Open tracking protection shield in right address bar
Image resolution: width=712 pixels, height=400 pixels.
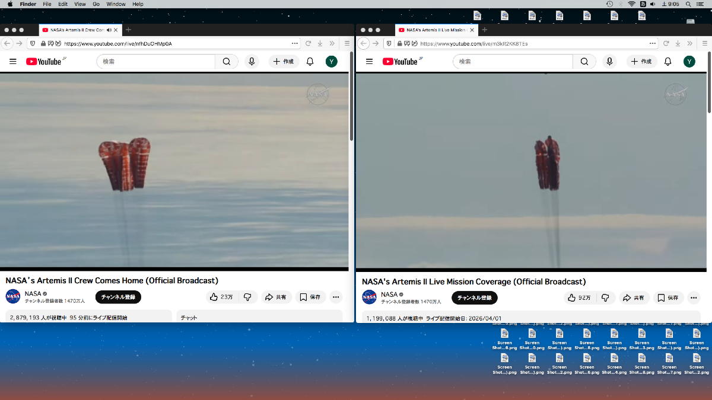tap(389, 43)
